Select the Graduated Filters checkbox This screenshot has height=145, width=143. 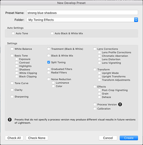tap(49, 69)
